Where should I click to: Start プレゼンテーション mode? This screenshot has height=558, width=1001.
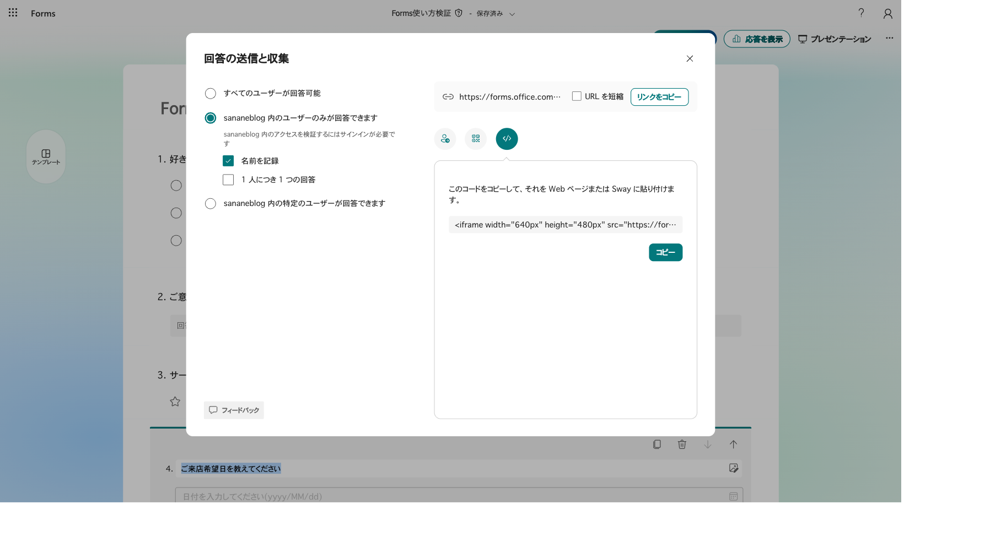pyautogui.click(x=835, y=39)
